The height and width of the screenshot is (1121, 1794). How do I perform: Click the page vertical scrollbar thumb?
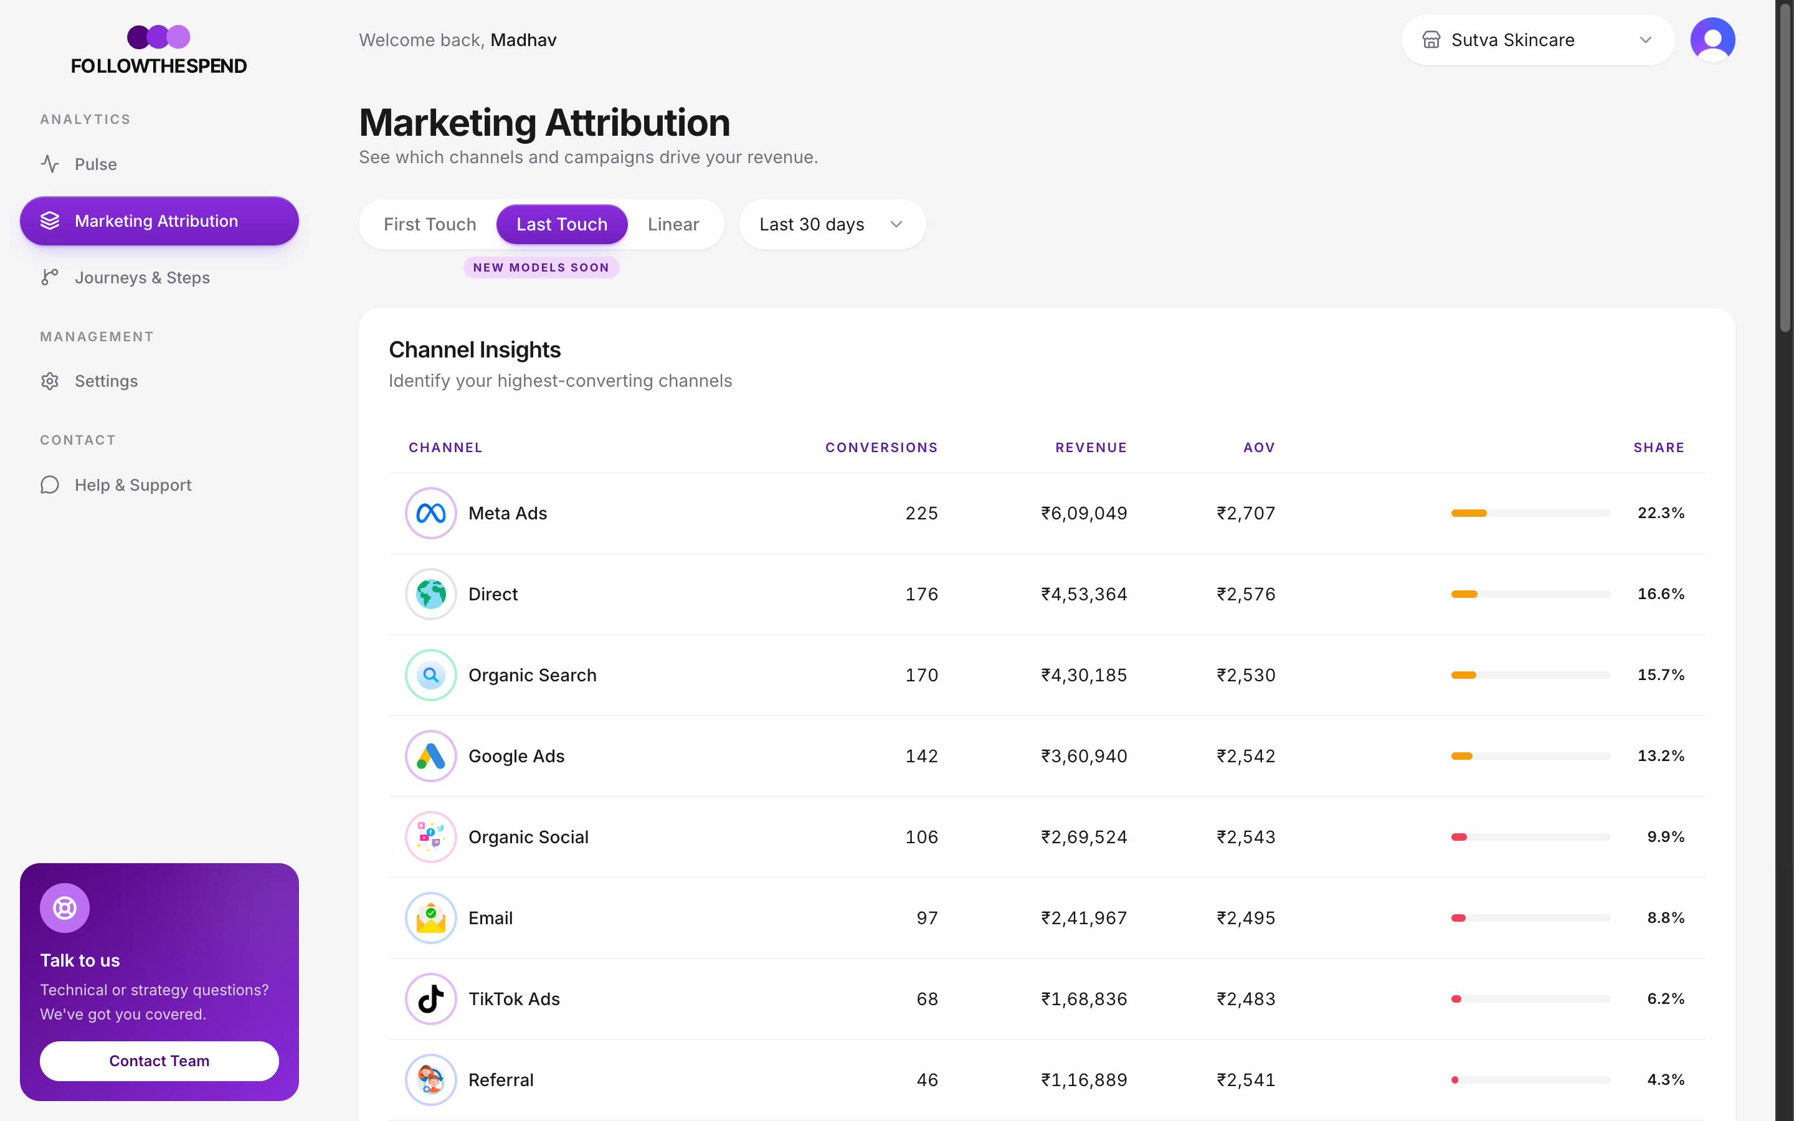point(1785,167)
